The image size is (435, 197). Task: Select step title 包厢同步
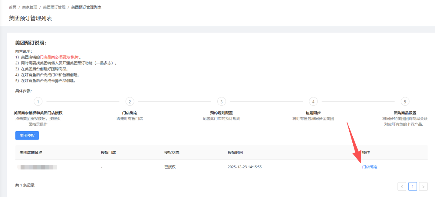[x=313, y=113]
